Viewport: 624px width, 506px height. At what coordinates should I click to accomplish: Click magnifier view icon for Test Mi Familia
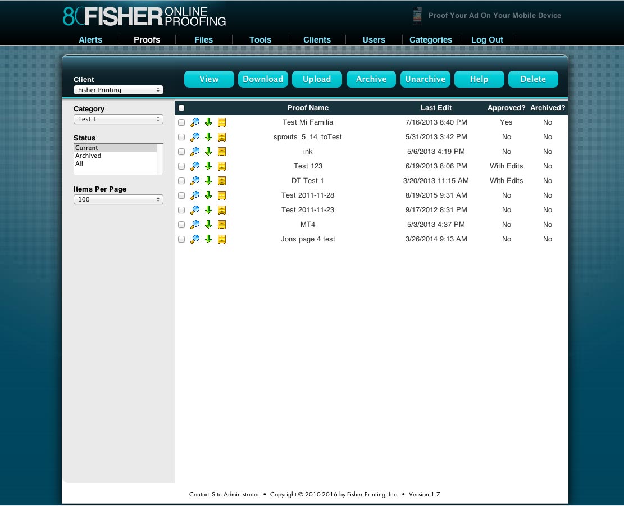(195, 122)
